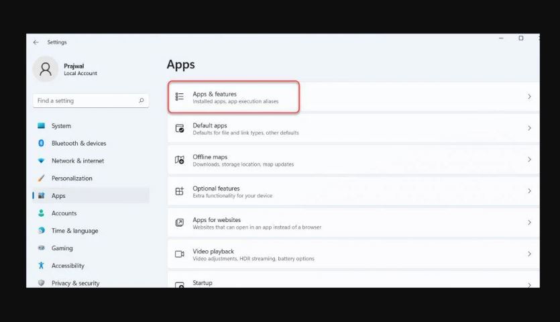This screenshot has width=560, height=322.
Task: Open Default apps page
Action: (x=353, y=128)
